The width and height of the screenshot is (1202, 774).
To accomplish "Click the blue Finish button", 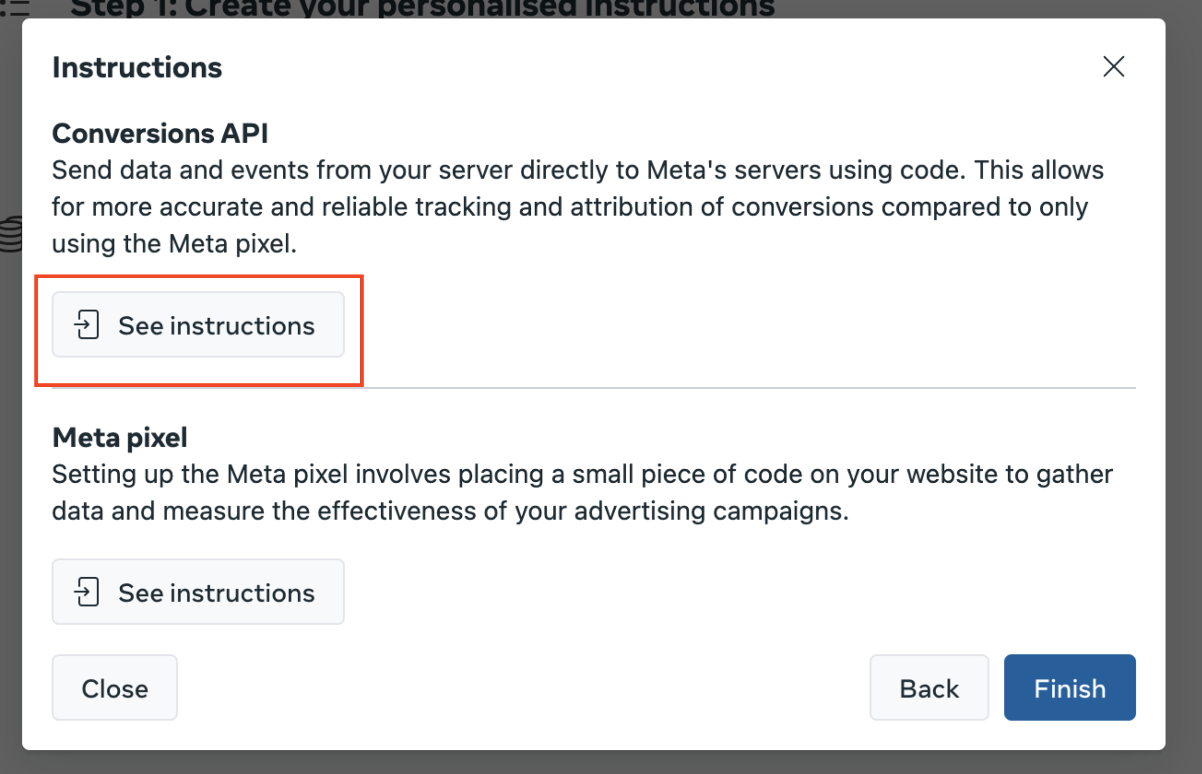I will click(x=1070, y=688).
